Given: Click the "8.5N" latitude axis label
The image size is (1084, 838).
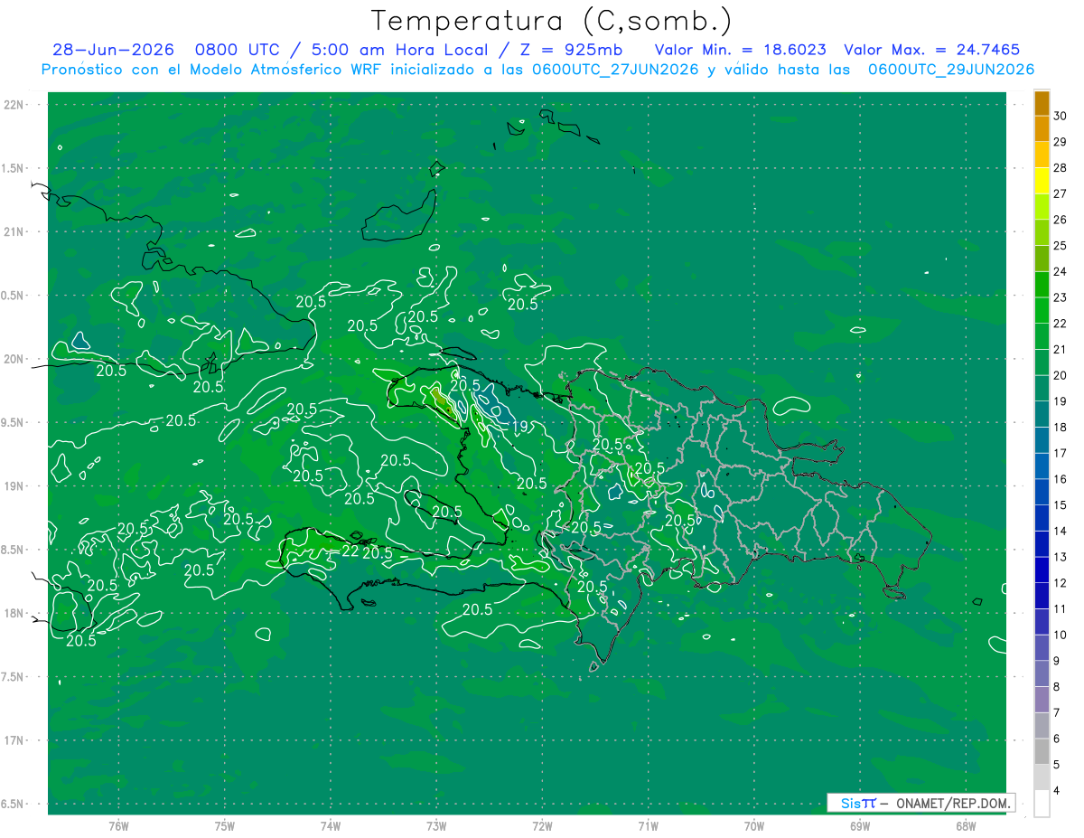Looking at the screenshot, I should (x=13, y=550).
